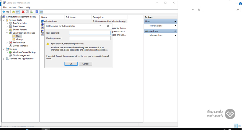Screen dimensions: 242x130
Task: Select the Groups tree item
Action: [20, 39]
